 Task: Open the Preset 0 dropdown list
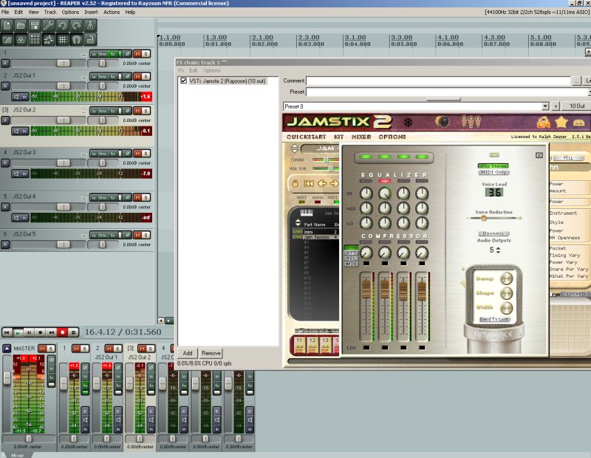coord(545,106)
